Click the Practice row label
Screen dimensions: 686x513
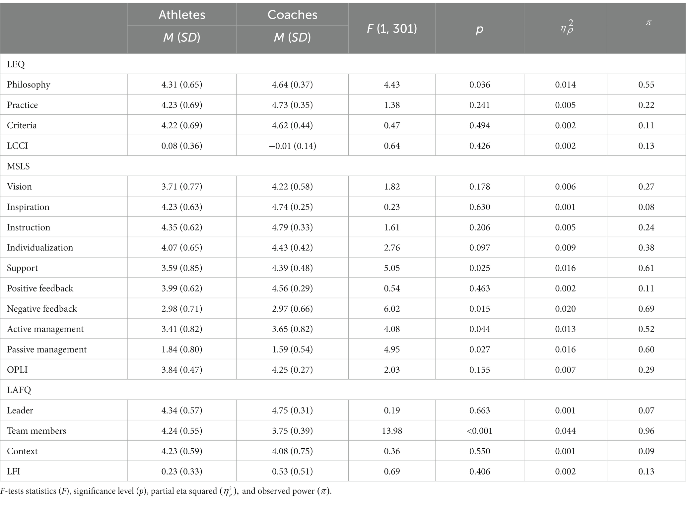click(x=22, y=105)
